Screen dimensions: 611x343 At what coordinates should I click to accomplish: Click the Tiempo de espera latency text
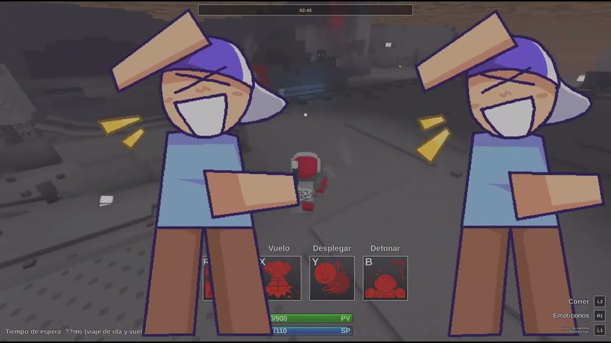(x=74, y=331)
